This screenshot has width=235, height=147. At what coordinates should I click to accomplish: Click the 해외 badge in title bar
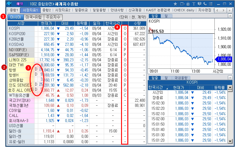(20, 4)
